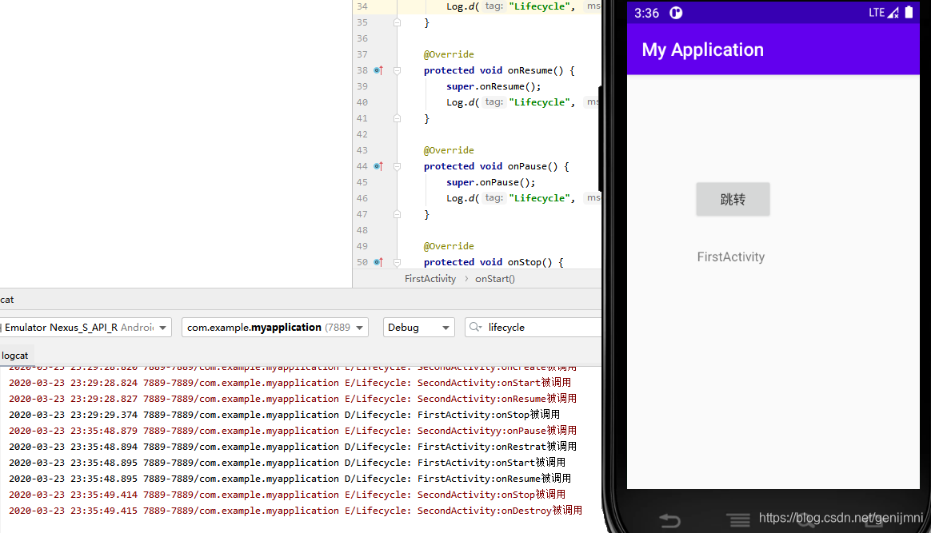Click the super.onResume() call in code

click(x=493, y=86)
